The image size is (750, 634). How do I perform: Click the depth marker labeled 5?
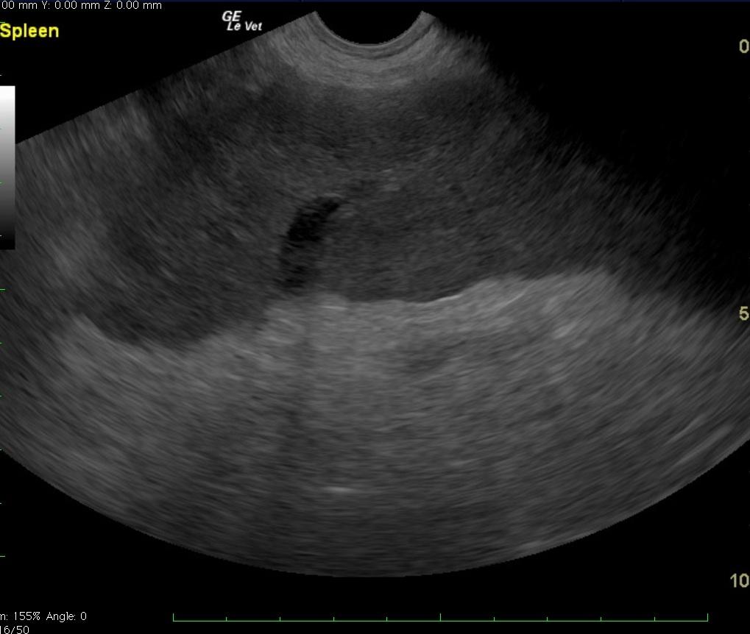point(743,314)
